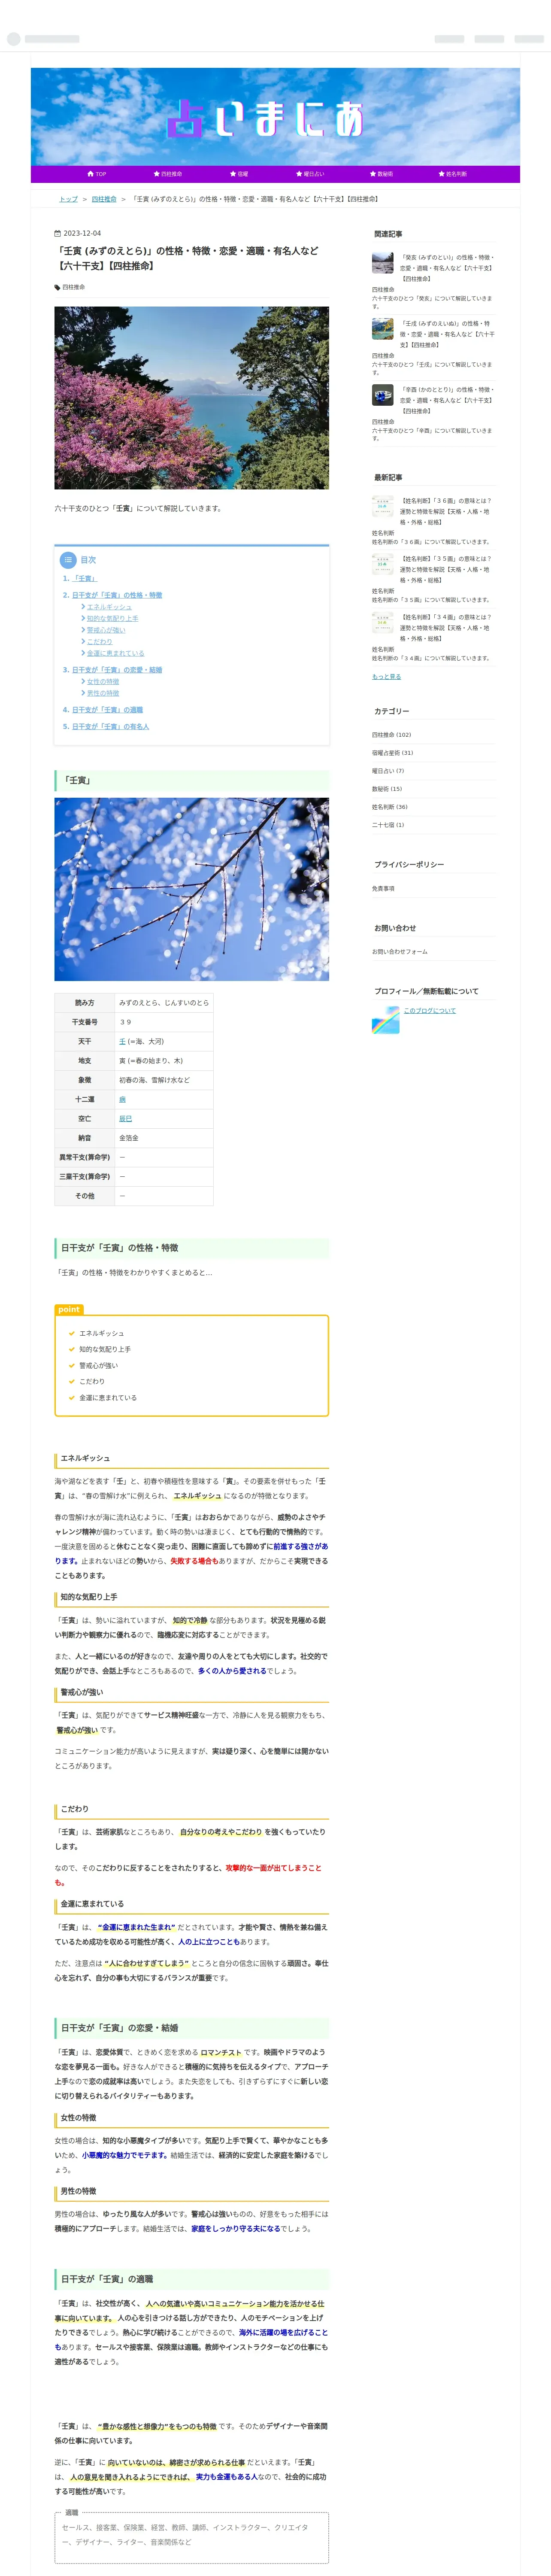Open the 曜日占い nav menu item
The image size is (551, 2576).
[x=310, y=174]
